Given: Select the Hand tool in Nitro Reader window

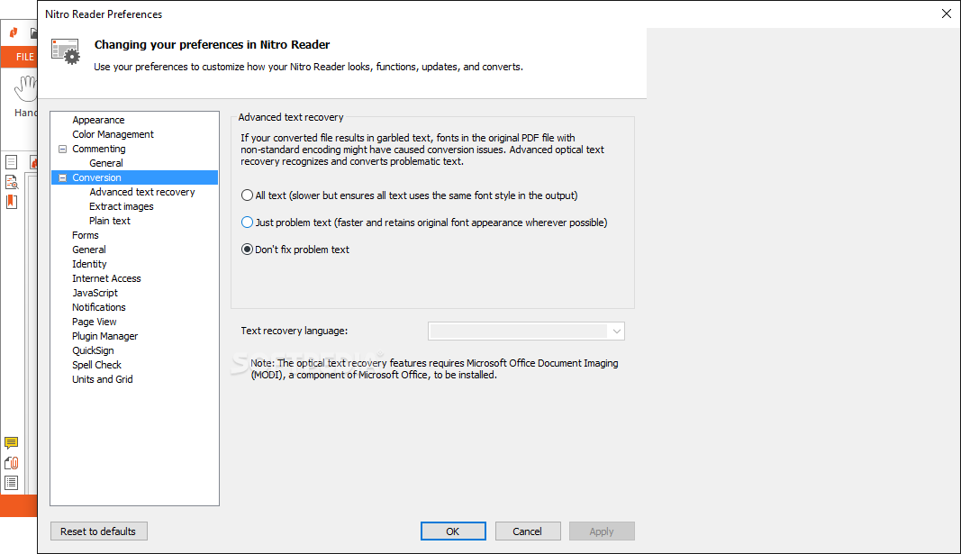Looking at the screenshot, I should point(26,96).
